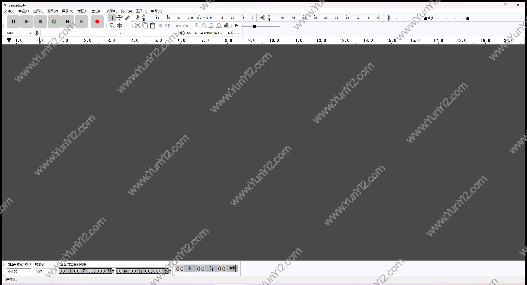
Task: Select the I-beam Selection tool
Action: [112, 18]
